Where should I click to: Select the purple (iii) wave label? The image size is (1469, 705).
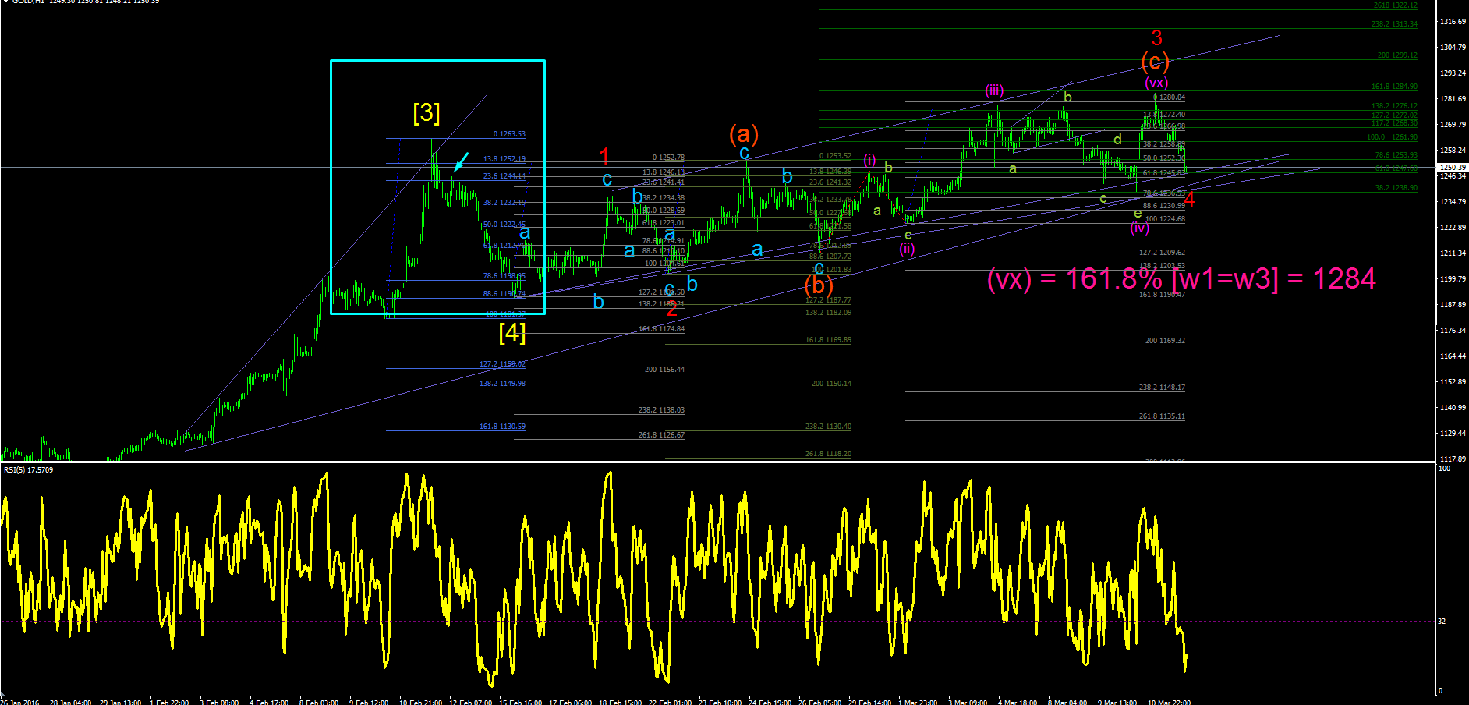click(993, 90)
